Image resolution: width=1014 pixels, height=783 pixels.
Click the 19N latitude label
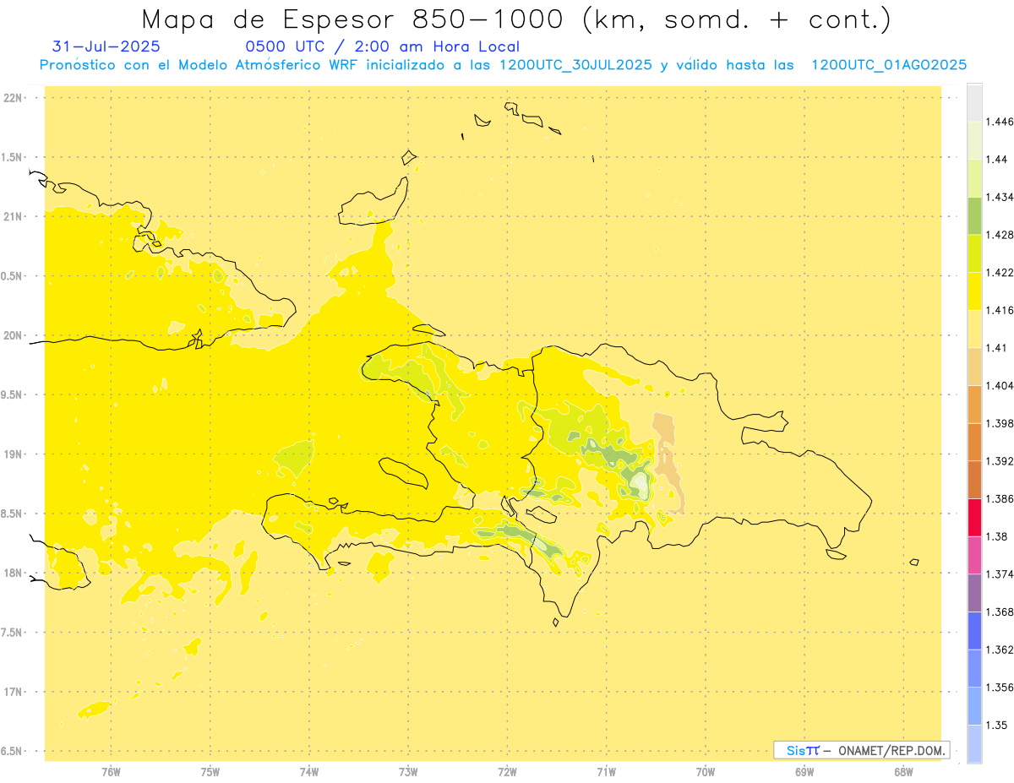click(x=14, y=454)
